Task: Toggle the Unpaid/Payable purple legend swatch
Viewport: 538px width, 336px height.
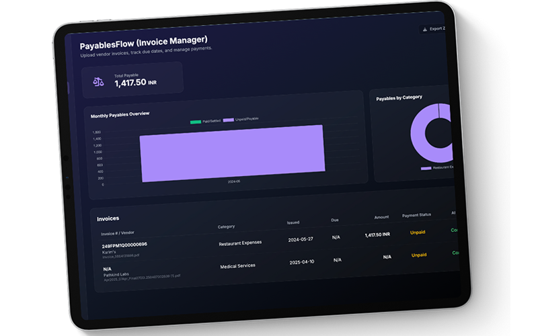Action: [x=228, y=120]
